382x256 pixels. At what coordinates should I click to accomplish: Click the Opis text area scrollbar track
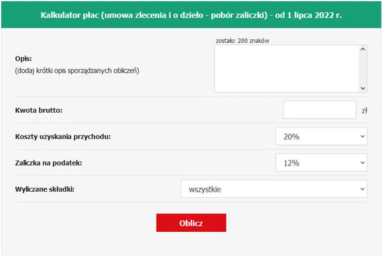tap(363, 69)
